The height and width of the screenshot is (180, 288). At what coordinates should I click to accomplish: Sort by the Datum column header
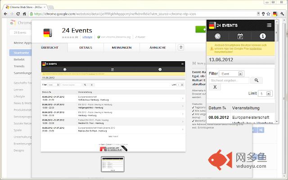pos(217,108)
